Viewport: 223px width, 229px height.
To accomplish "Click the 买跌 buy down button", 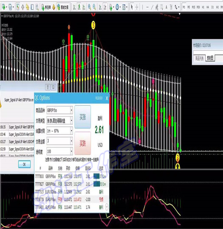I will [x=83, y=143].
